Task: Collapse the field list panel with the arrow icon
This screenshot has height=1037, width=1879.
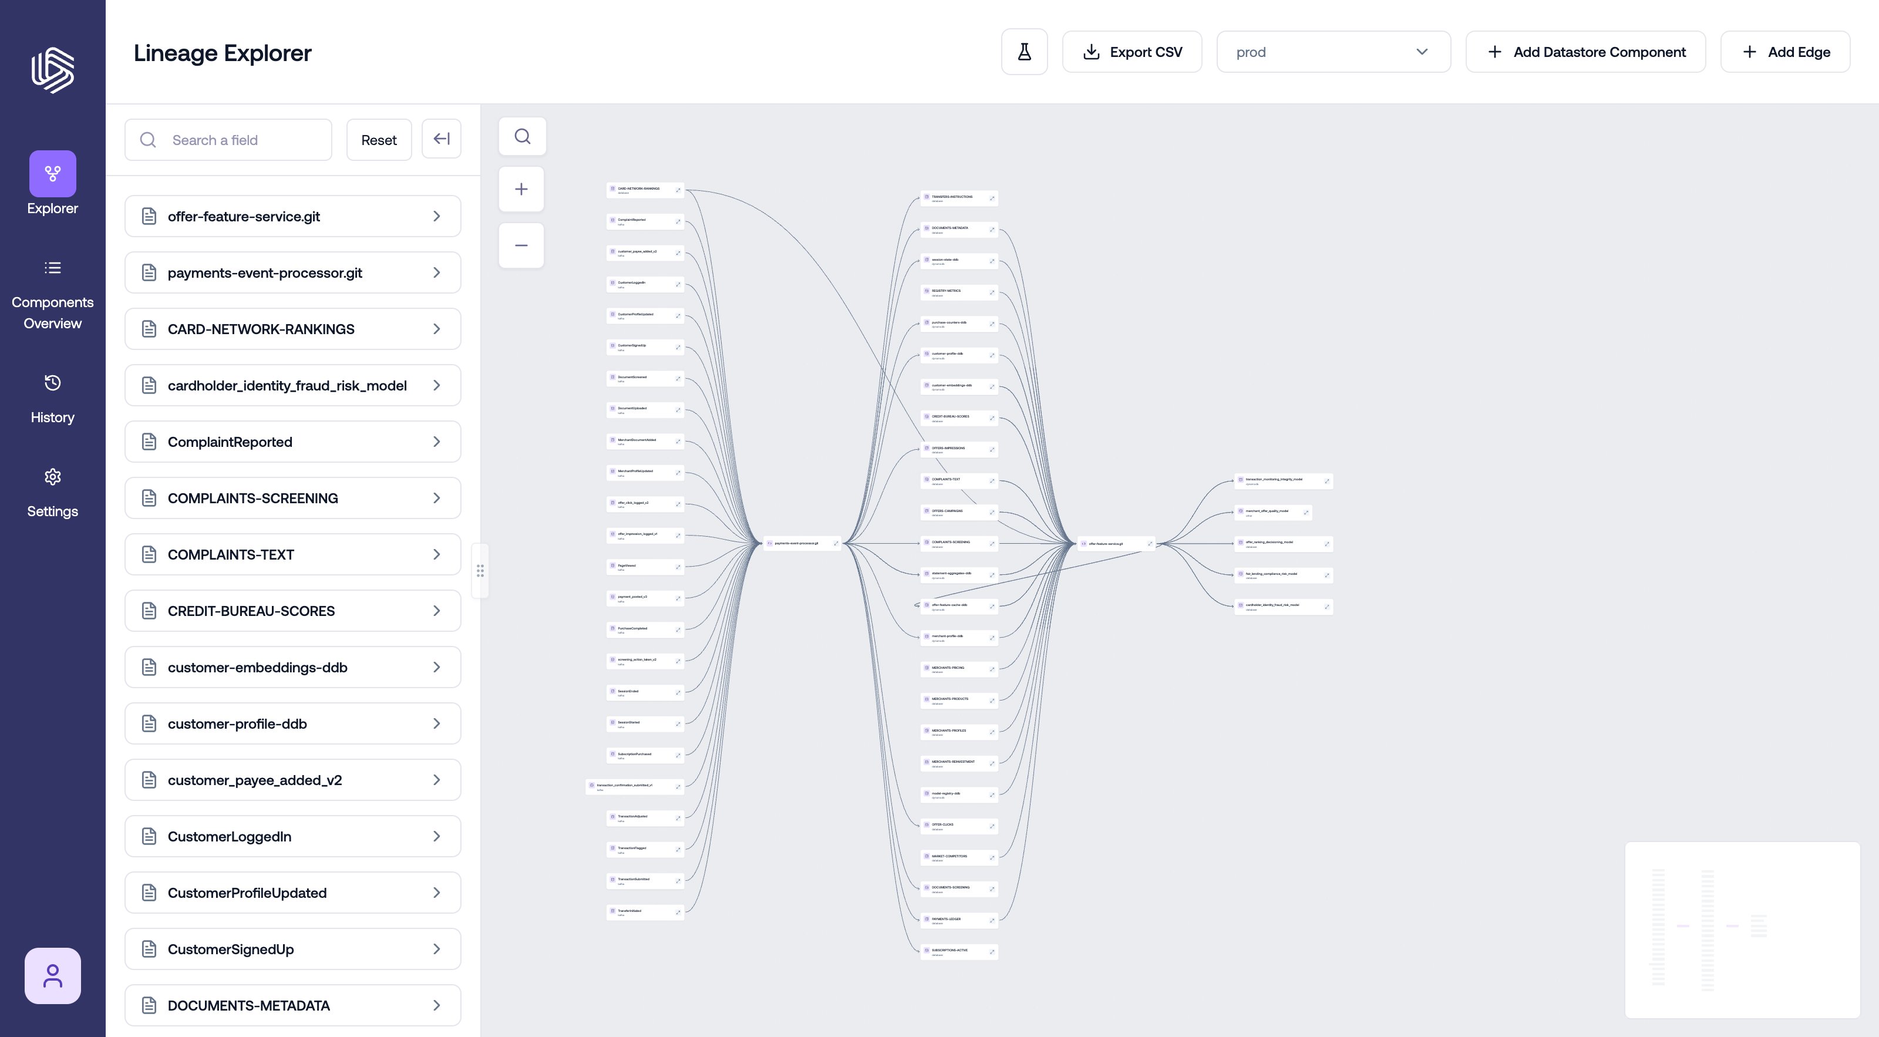Action: (x=442, y=139)
